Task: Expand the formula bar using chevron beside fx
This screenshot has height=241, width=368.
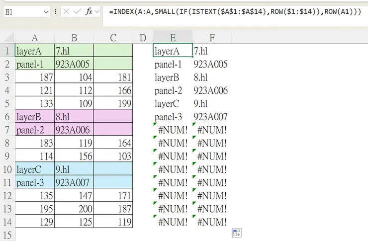Action: (x=98, y=11)
